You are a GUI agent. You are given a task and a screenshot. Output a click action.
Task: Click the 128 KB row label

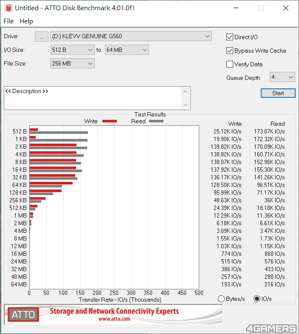click(18, 192)
